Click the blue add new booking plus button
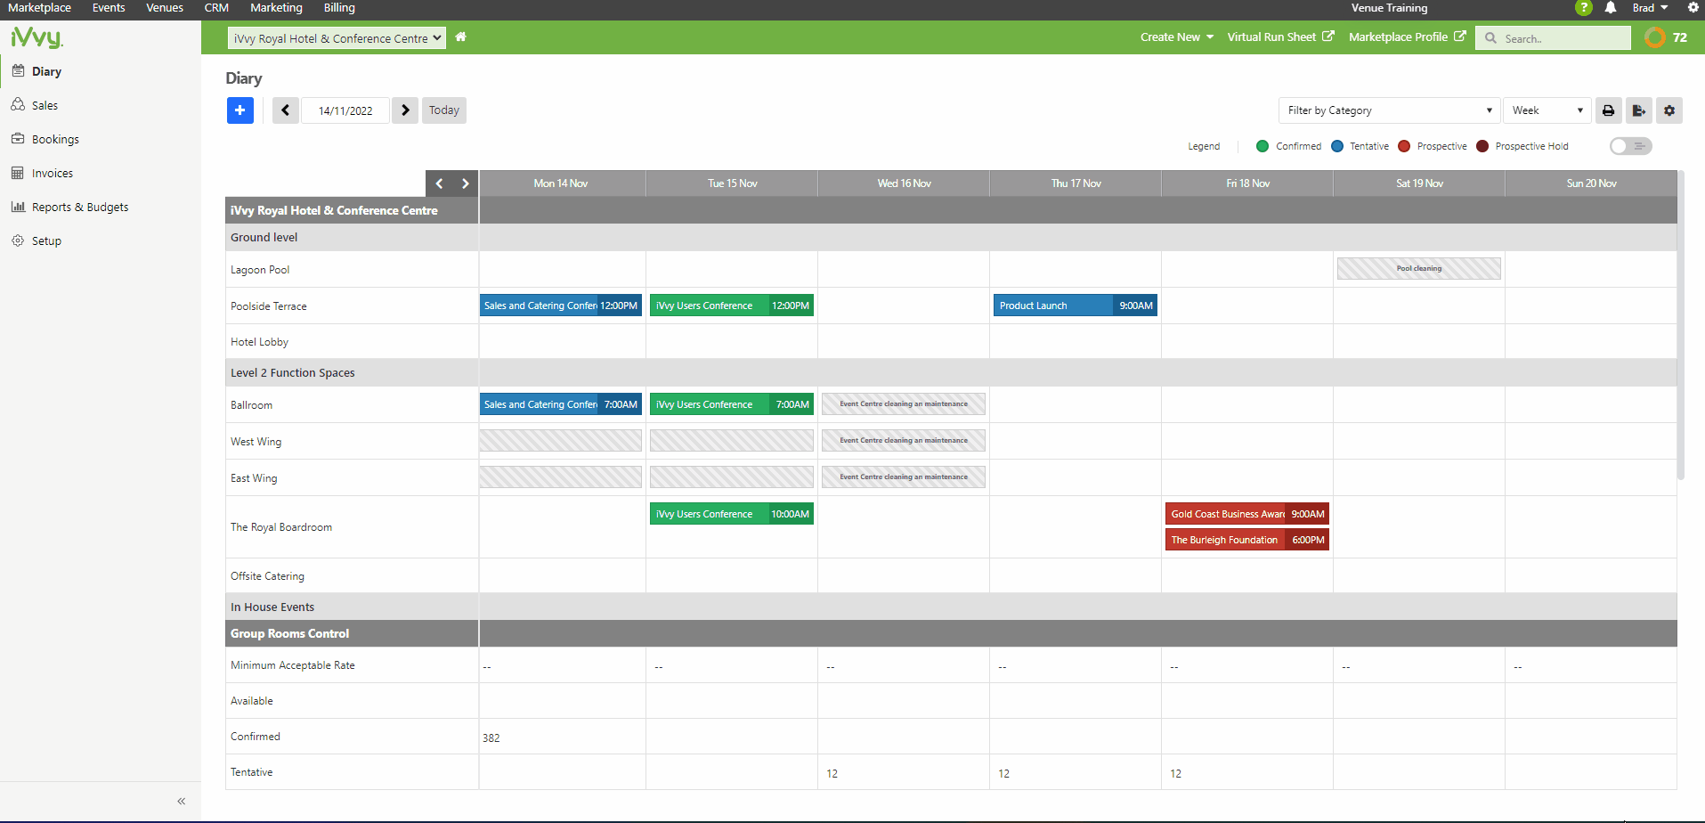 click(240, 110)
